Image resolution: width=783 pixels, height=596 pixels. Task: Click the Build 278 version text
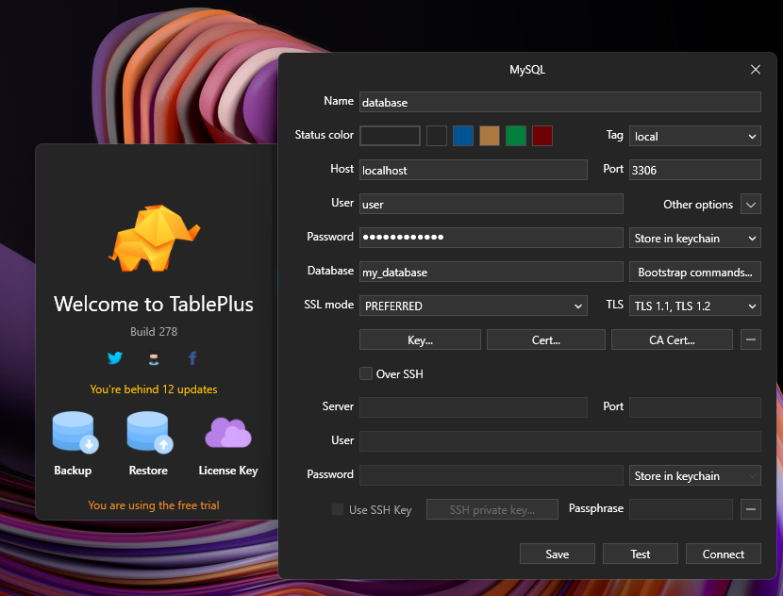pos(154,331)
